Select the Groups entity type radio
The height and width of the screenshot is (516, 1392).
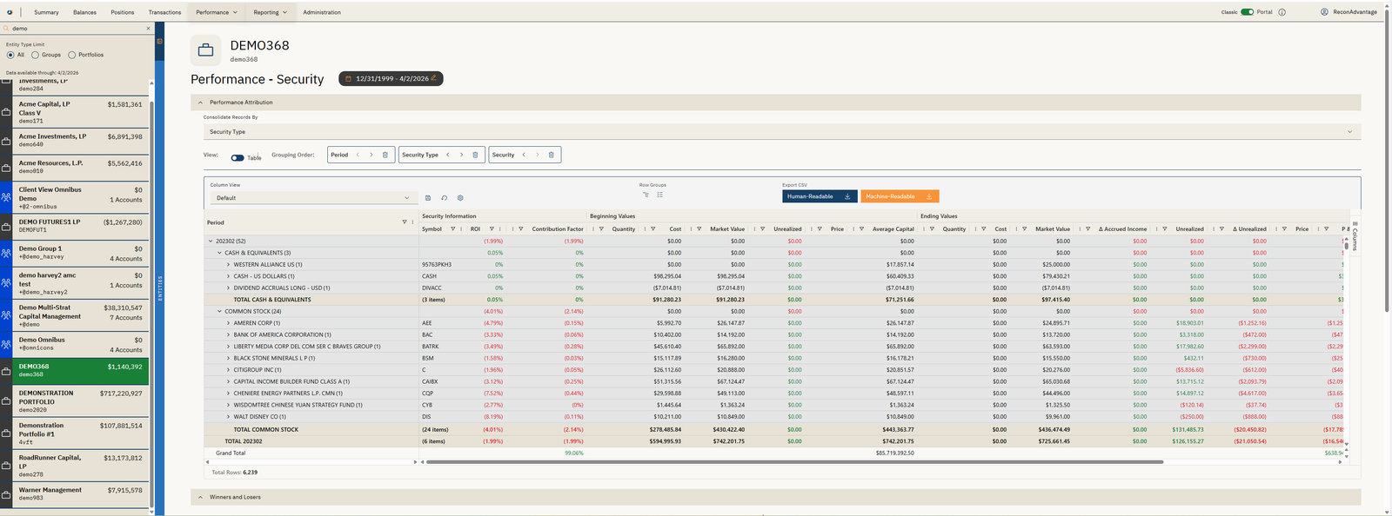[x=35, y=55]
